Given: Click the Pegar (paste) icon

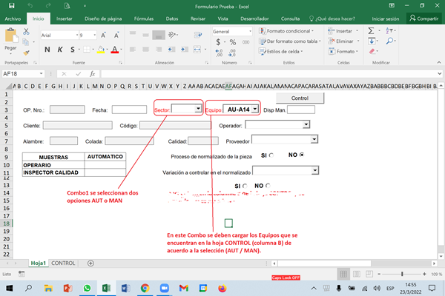Looking at the screenshot, I should click(10, 36).
